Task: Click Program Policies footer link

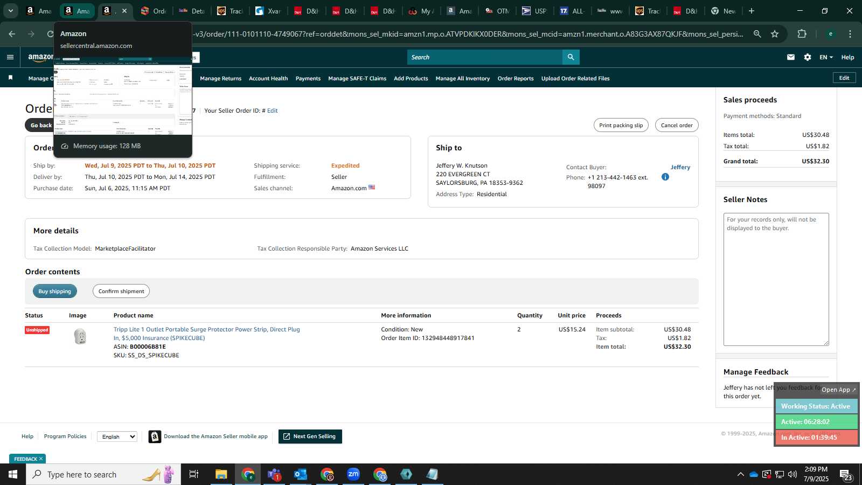Action: pos(65,436)
